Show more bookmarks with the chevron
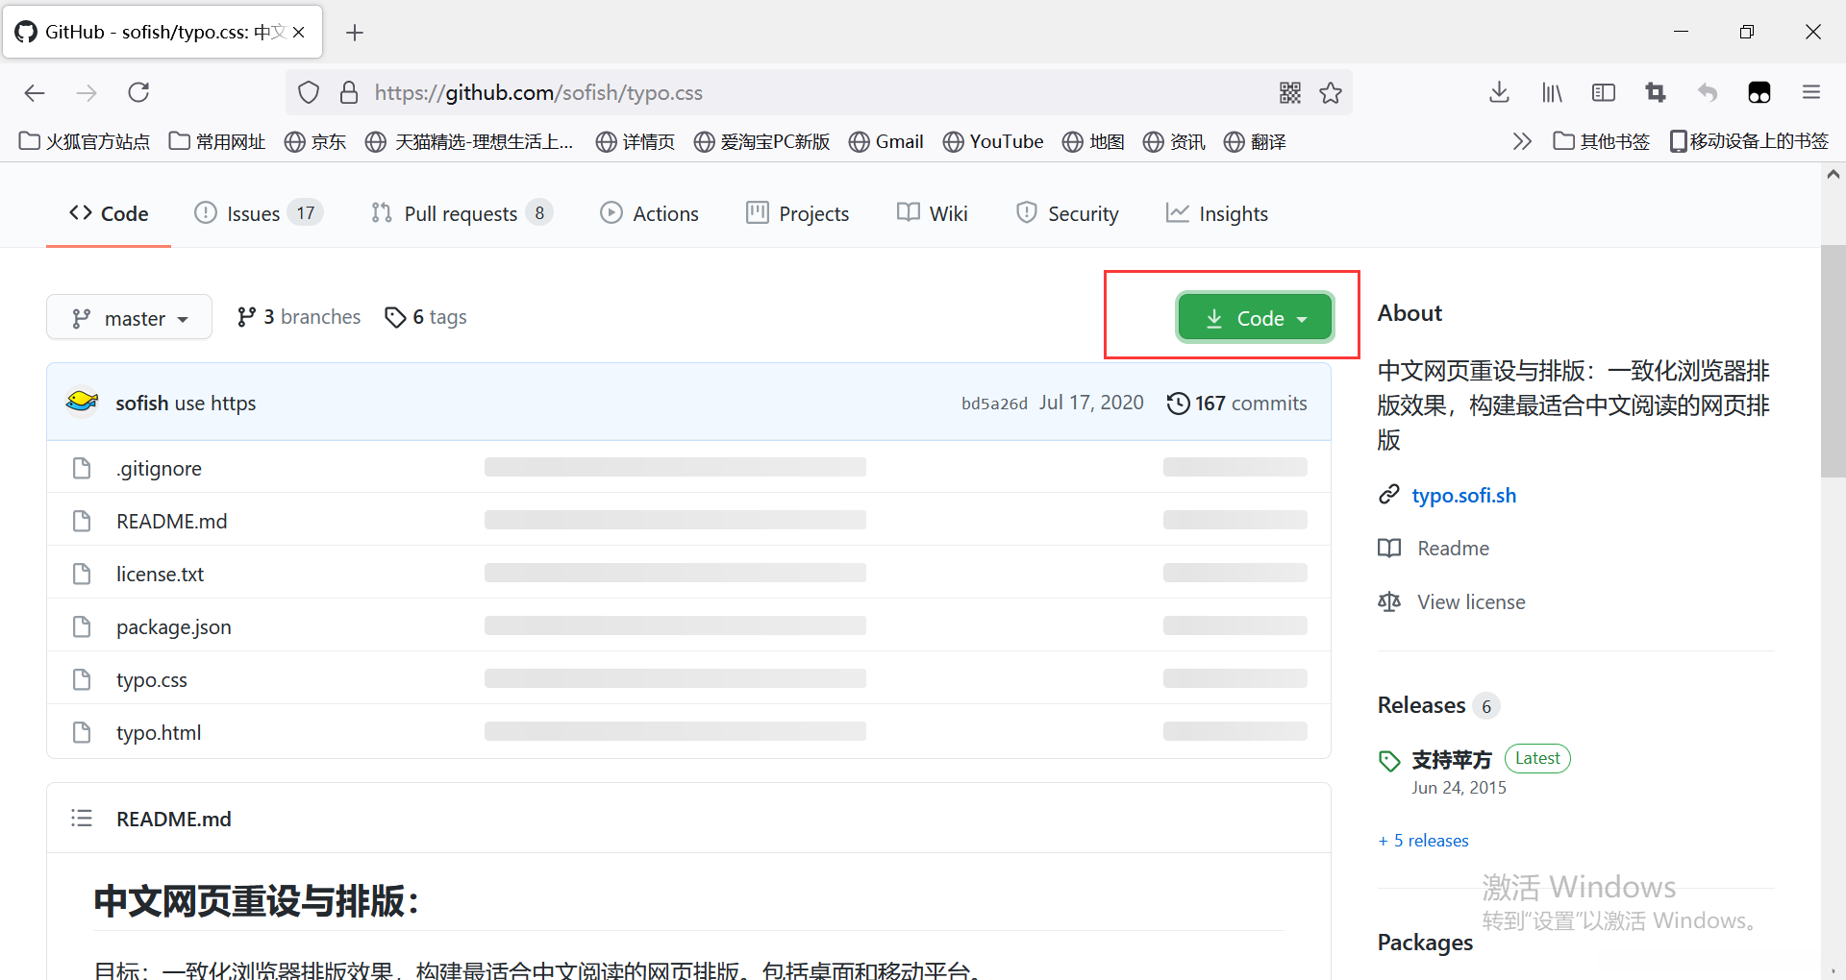 tap(1521, 142)
